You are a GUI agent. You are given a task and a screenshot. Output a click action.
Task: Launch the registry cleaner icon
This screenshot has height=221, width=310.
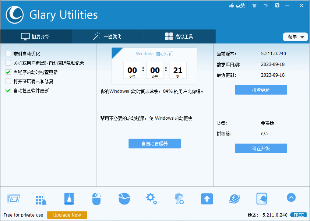(x=69, y=198)
